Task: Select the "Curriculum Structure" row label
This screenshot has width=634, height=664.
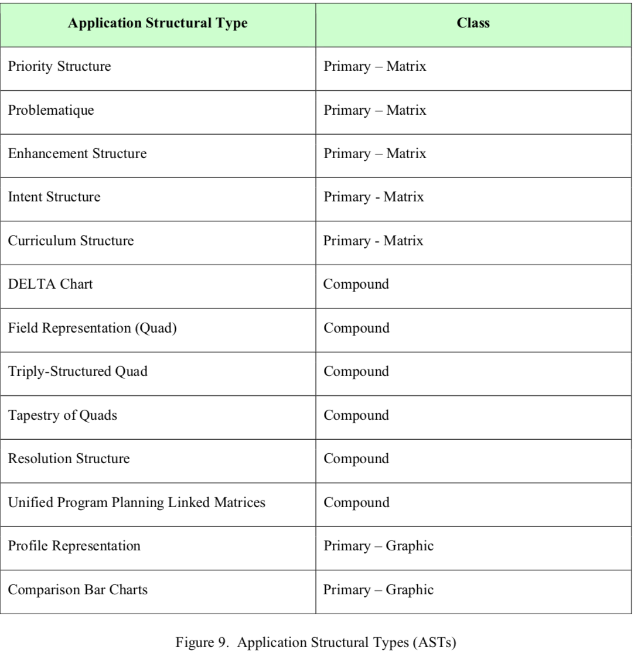Action: click(71, 241)
